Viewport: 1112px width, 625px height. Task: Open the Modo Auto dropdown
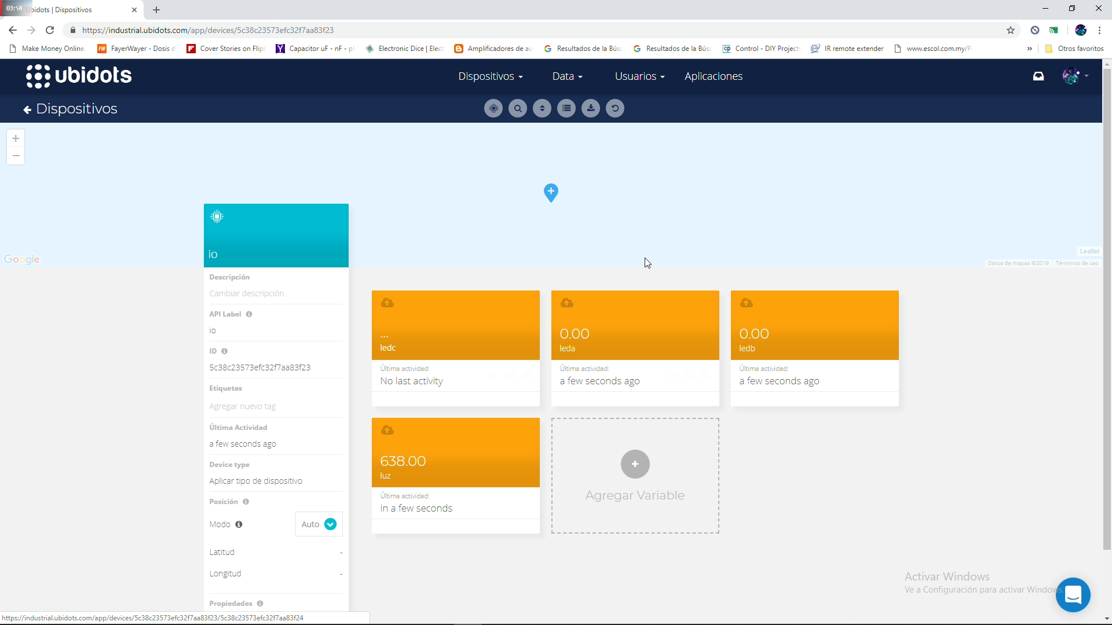(318, 524)
